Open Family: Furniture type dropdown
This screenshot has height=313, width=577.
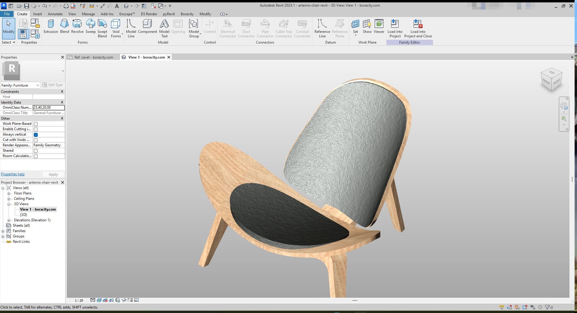[x=20, y=85]
